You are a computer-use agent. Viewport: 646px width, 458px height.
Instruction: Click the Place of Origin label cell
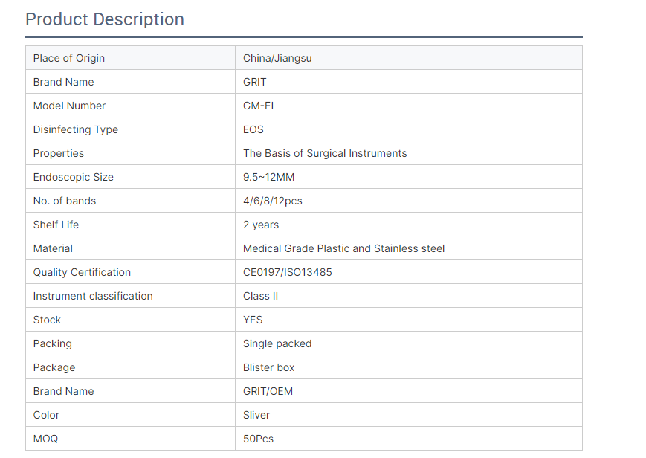tap(69, 58)
